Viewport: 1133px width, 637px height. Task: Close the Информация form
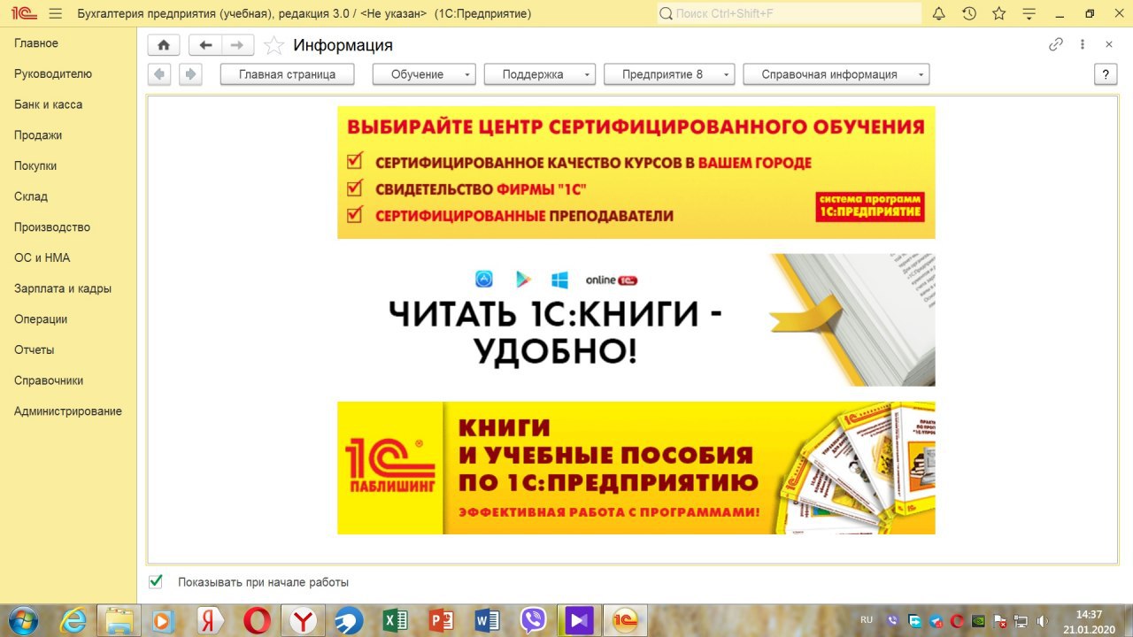coord(1109,44)
